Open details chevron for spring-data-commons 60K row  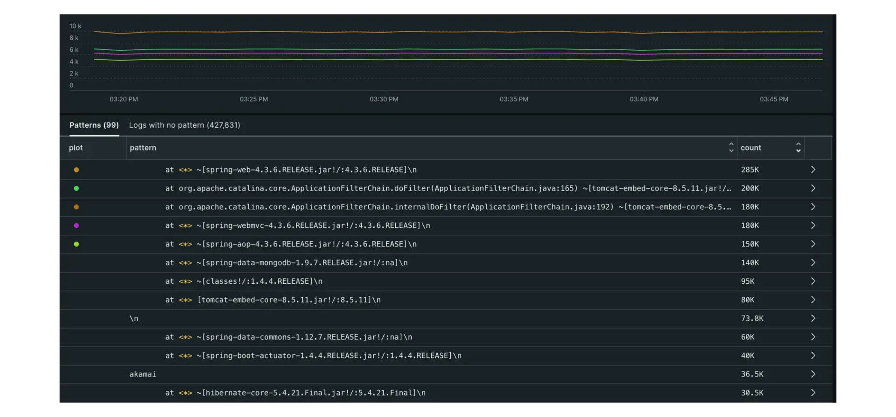click(x=813, y=337)
